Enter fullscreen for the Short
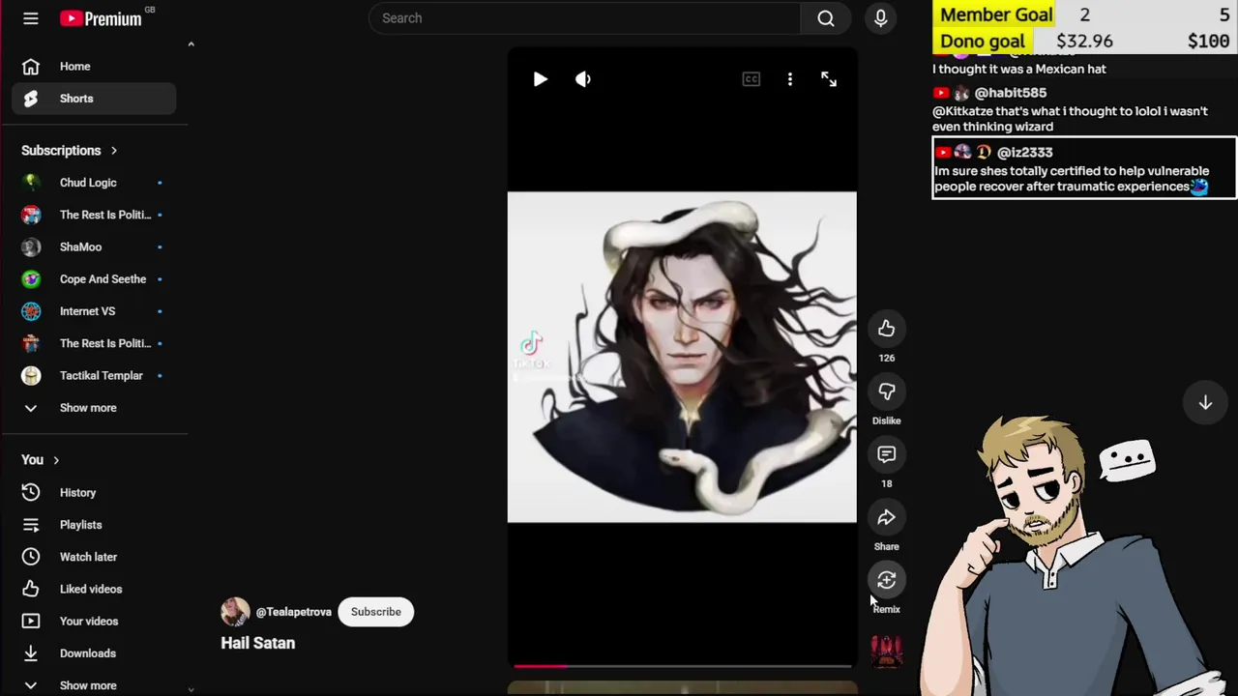The image size is (1238, 696). (829, 79)
